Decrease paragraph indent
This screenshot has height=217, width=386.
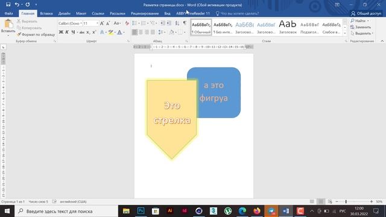(x=162, y=23)
